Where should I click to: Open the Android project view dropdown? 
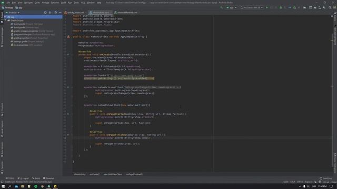coord(13,13)
